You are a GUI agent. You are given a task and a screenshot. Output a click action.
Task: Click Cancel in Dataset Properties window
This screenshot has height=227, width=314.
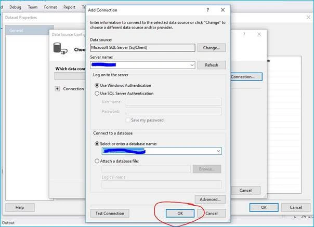click(x=296, y=207)
